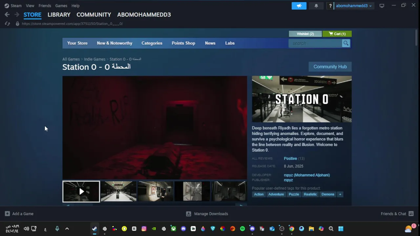This screenshot has height=236, width=420.
Task: Open the megaphone announcements button
Action: click(299, 6)
